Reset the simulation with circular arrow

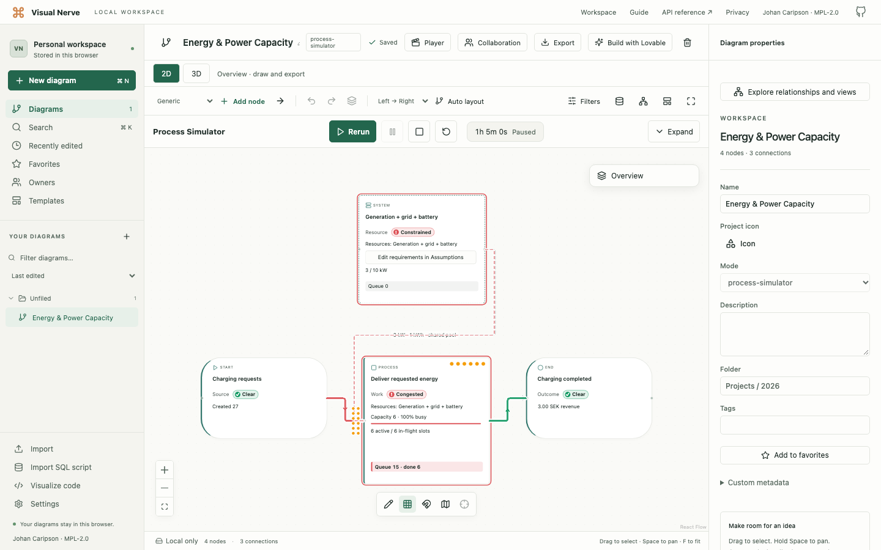(446, 131)
